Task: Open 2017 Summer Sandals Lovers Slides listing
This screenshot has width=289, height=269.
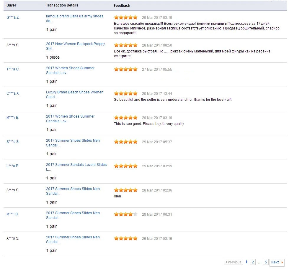Action: 76,167
